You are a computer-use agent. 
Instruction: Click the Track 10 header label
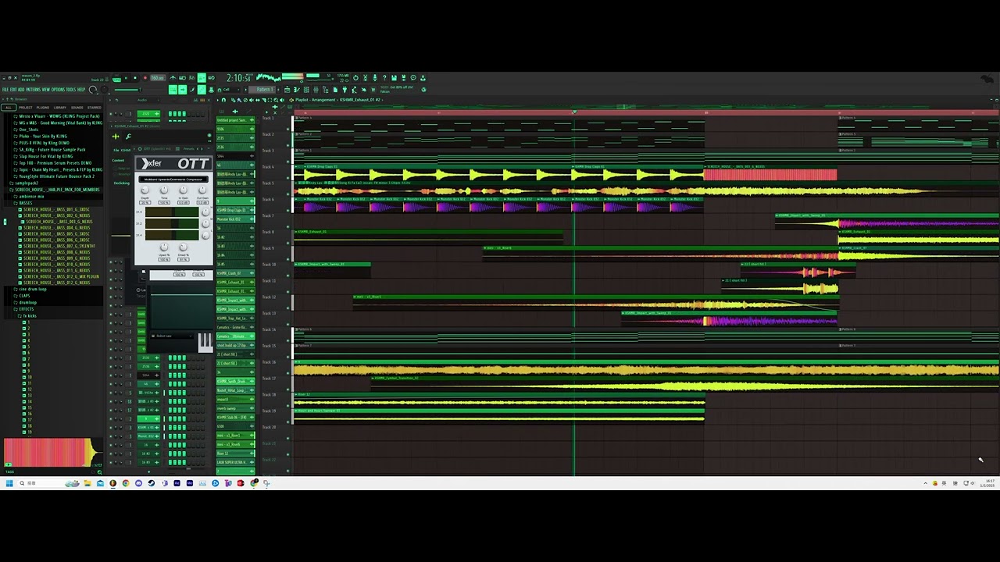pos(269,265)
